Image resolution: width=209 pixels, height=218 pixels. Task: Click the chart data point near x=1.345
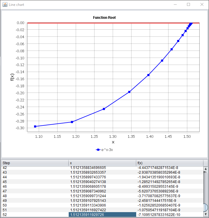click(129, 92)
